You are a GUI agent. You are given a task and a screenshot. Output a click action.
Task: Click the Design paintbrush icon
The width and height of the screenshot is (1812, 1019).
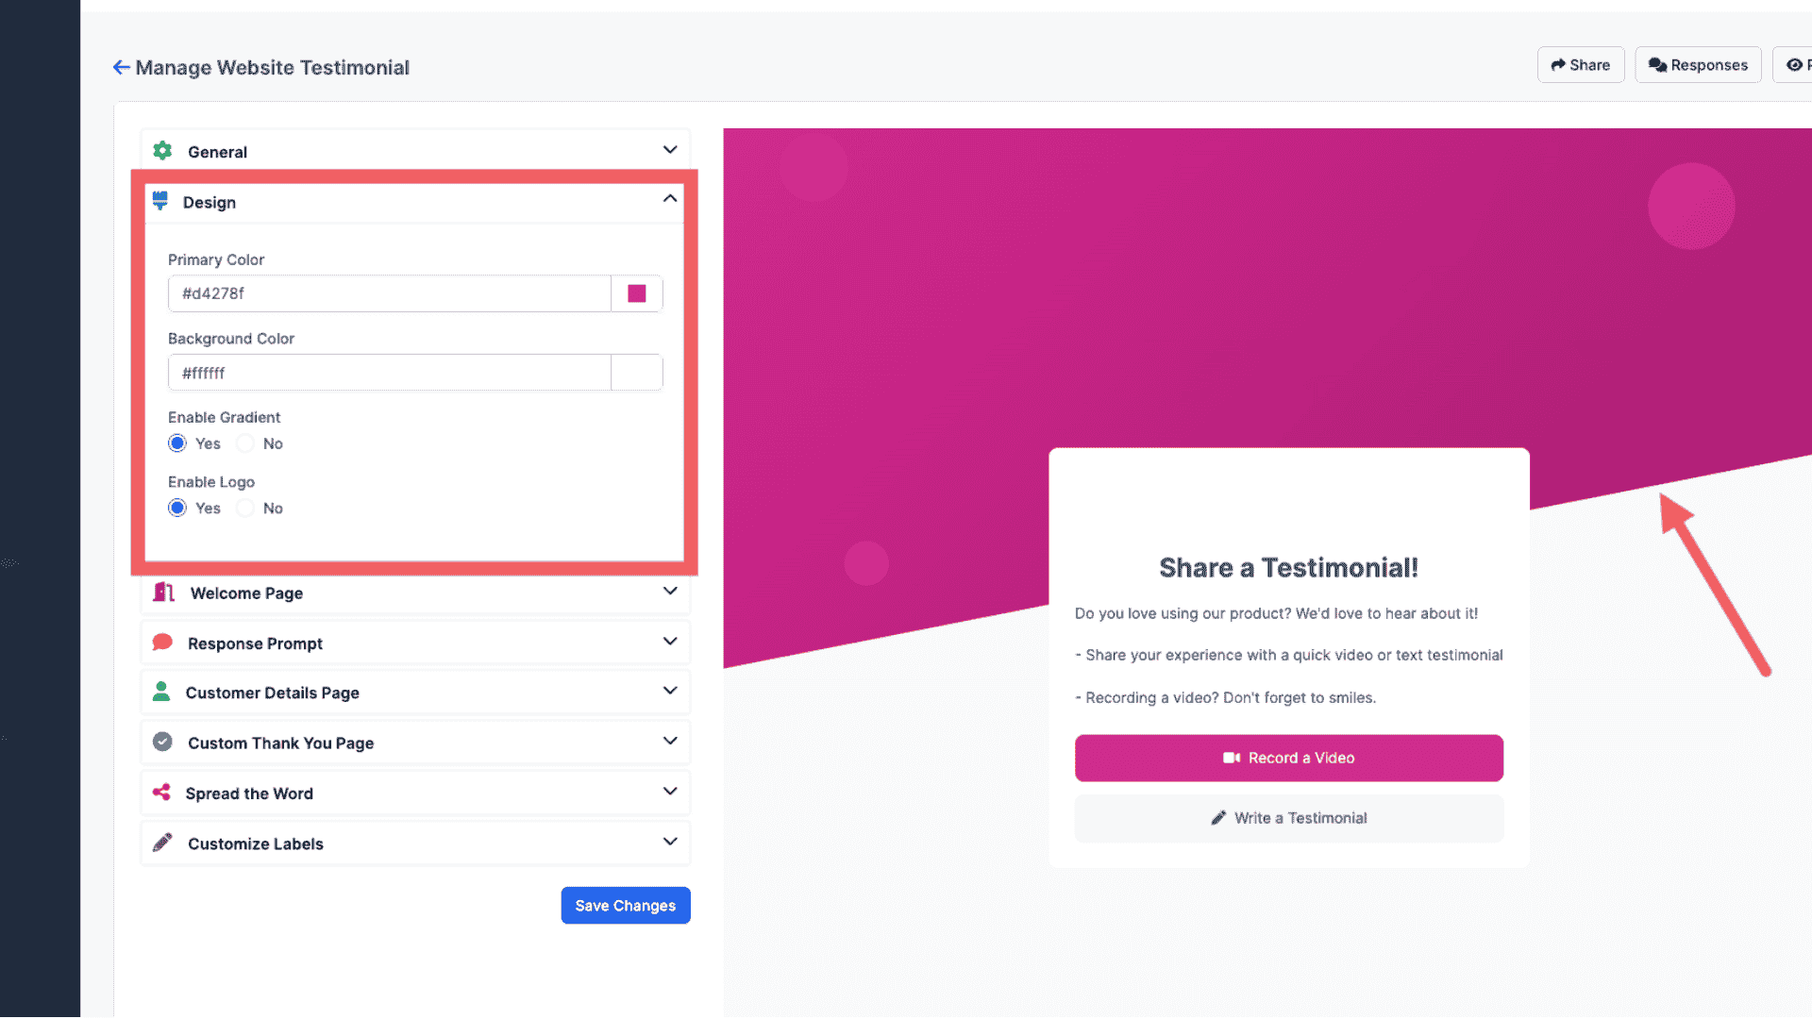(160, 201)
